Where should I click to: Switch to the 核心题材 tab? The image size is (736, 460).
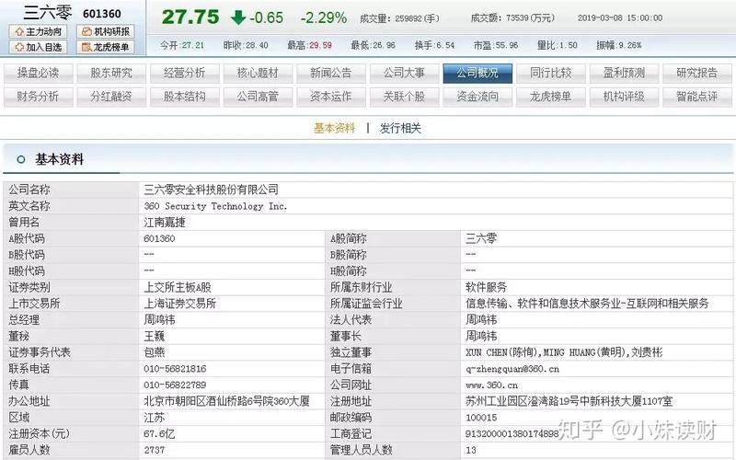tap(258, 74)
